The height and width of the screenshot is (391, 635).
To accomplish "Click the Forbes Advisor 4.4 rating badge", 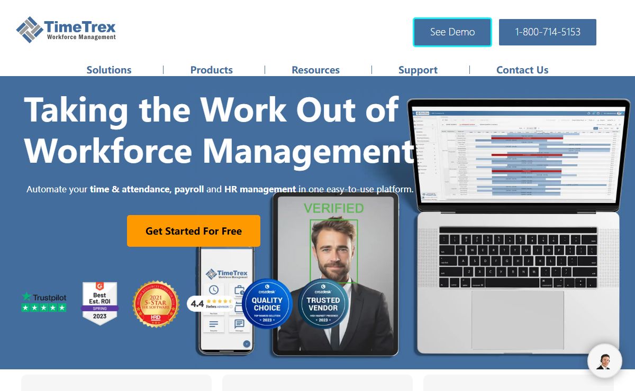I will (x=212, y=303).
